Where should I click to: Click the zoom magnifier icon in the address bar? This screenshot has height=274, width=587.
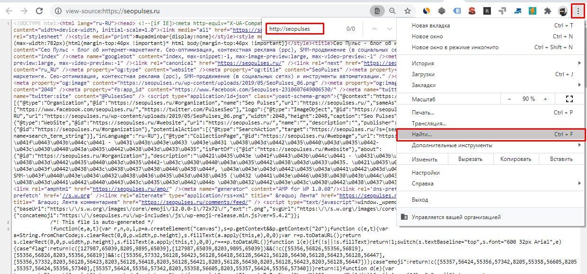coord(392,10)
